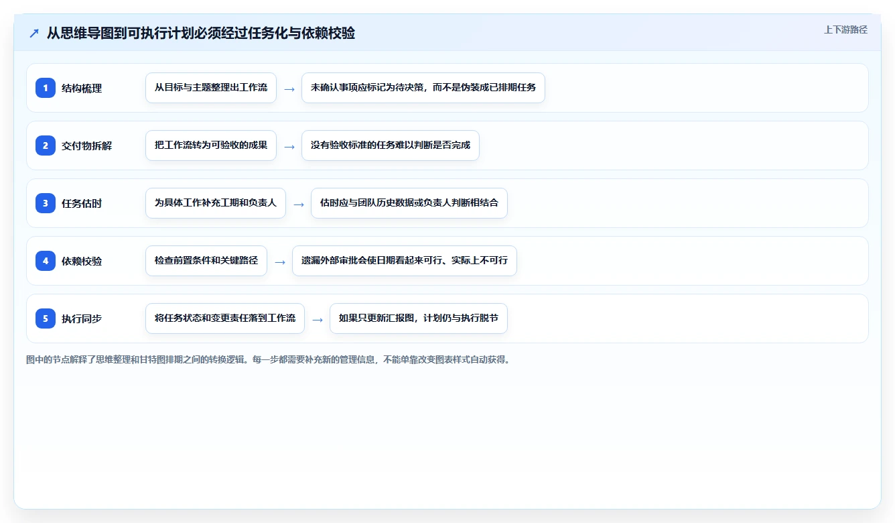Select step number 2 badge
Screen dimensions: 895x523
point(46,146)
